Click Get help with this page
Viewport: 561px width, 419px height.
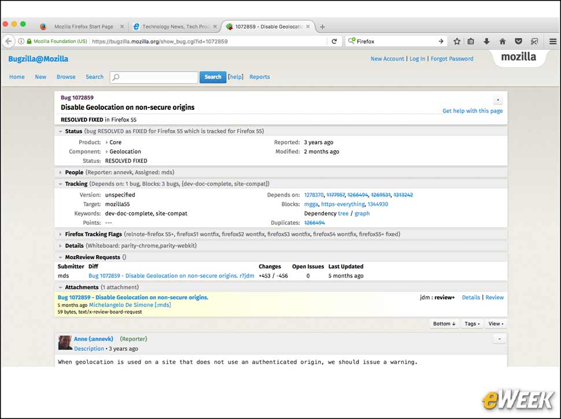pyautogui.click(x=473, y=111)
